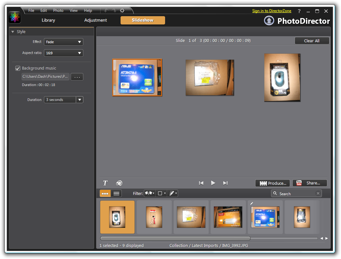This screenshot has width=341, height=259.
Task: Open the Duration dropdown arrow
Action: coord(80,100)
